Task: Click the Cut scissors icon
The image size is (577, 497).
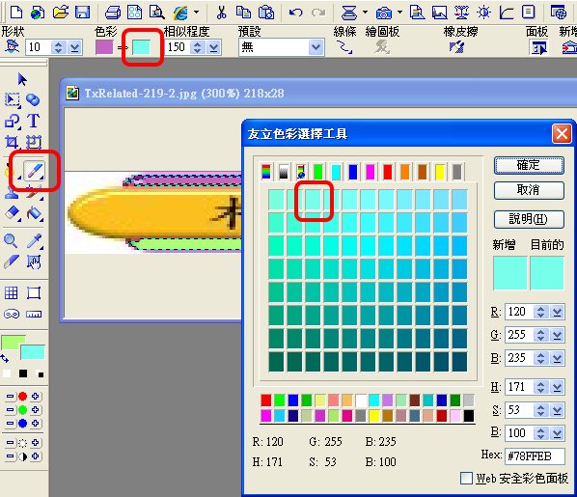Action: pos(222,13)
